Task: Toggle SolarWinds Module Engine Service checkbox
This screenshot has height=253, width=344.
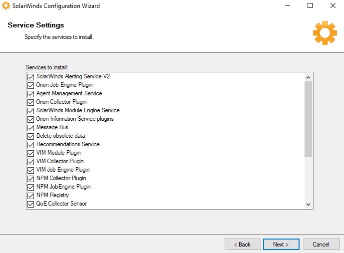Action: tap(30, 111)
